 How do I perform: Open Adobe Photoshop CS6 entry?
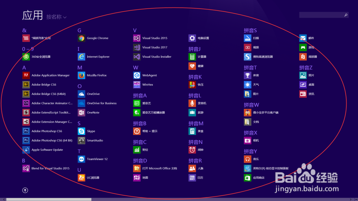coord(43,131)
